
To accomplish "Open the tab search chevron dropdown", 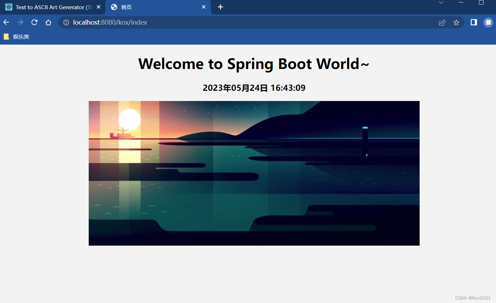I will [441, 2].
